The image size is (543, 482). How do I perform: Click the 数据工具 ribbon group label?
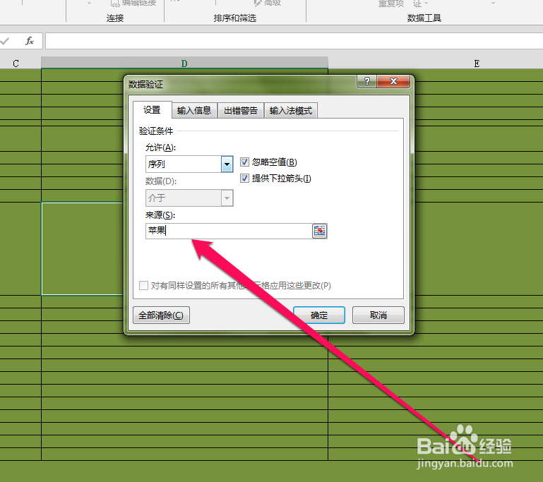coord(424,18)
